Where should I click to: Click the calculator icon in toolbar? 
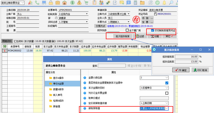(x=135, y=3)
